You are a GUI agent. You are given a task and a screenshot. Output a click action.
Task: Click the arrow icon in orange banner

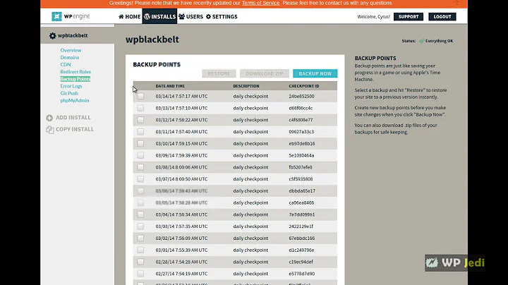click(x=456, y=3)
